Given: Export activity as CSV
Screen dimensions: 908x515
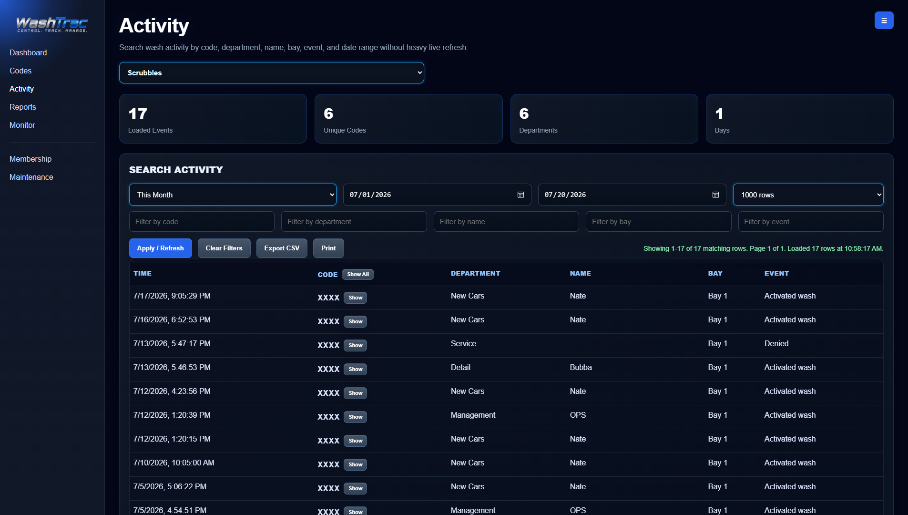Looking at the screenshot, I should point(282,248).
